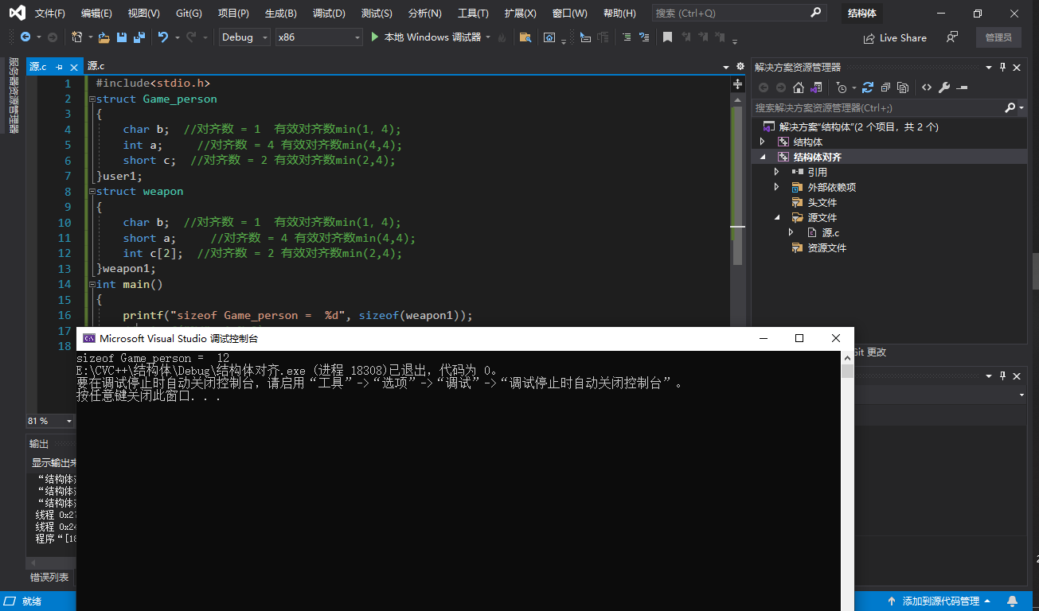This screenshot has height=611, width=1039.
Task: Close the 源.c editor tab
Action: [x=74, y=68]
